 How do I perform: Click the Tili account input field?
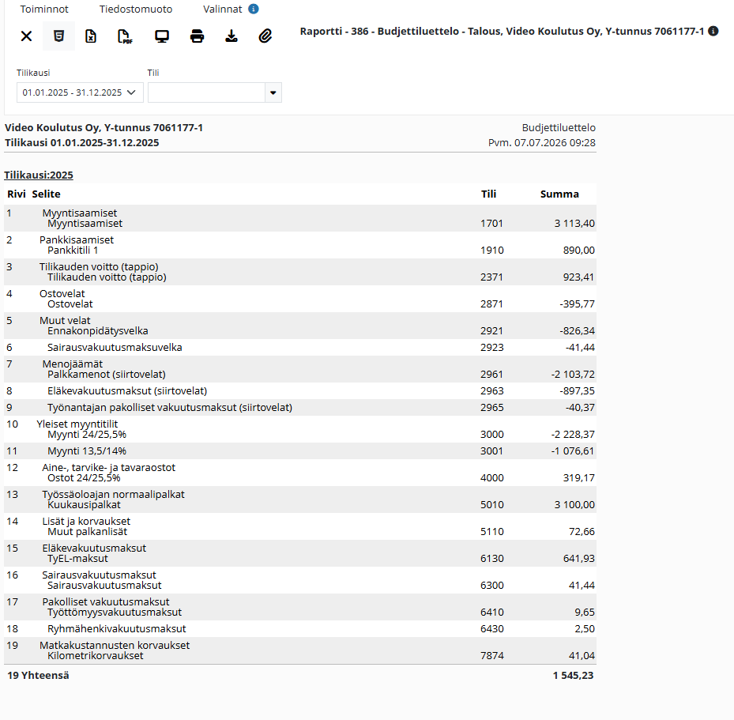[206, 92]
